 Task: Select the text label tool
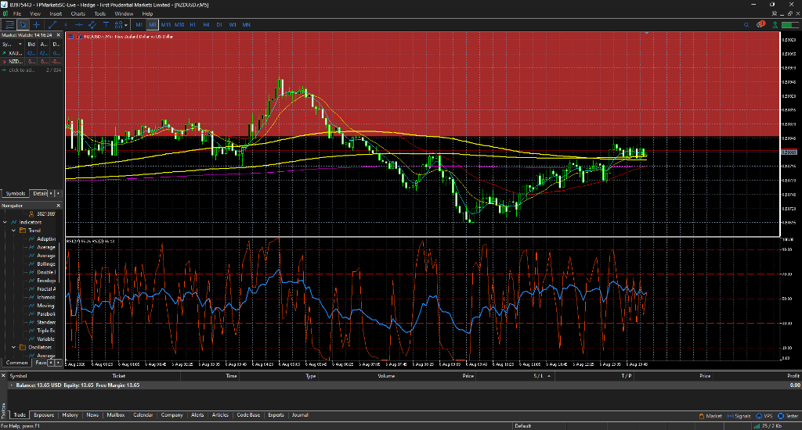(x=106, y=24)
